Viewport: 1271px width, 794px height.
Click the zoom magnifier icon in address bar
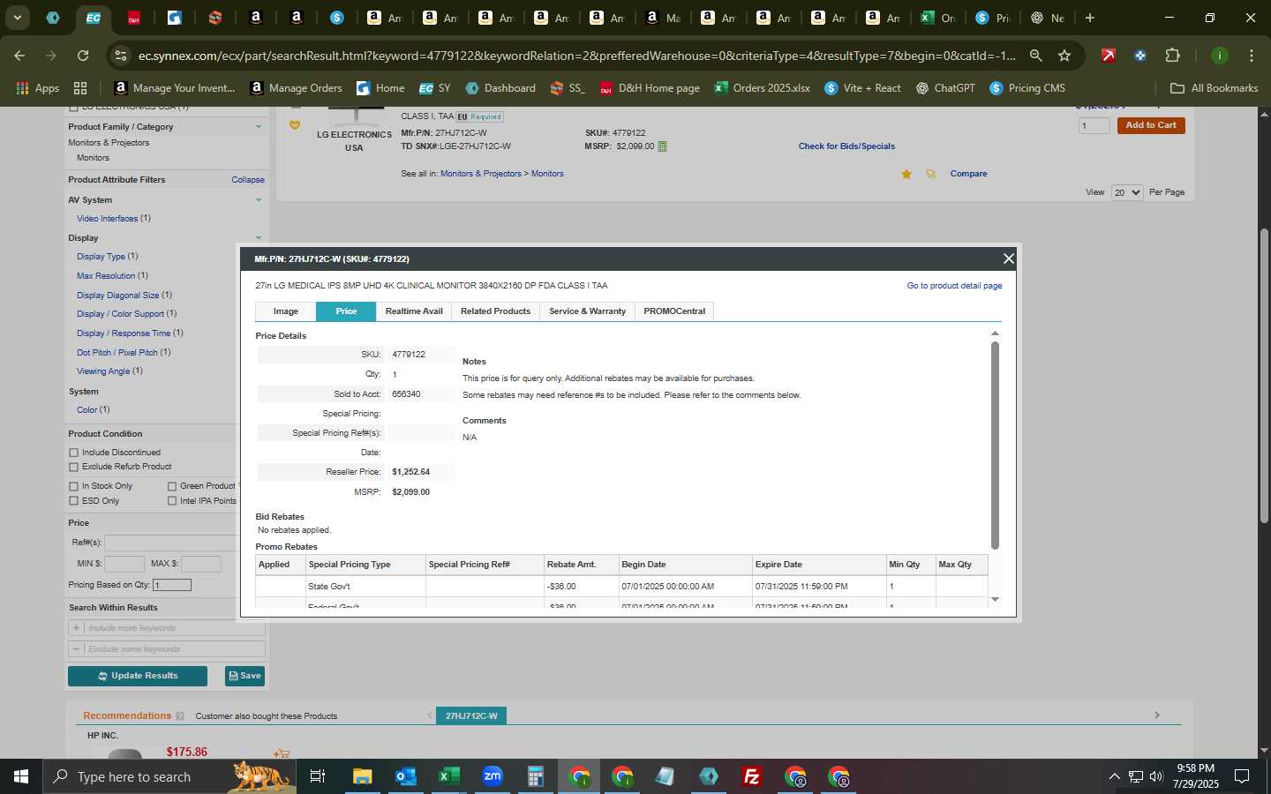tap(1036, 56)
